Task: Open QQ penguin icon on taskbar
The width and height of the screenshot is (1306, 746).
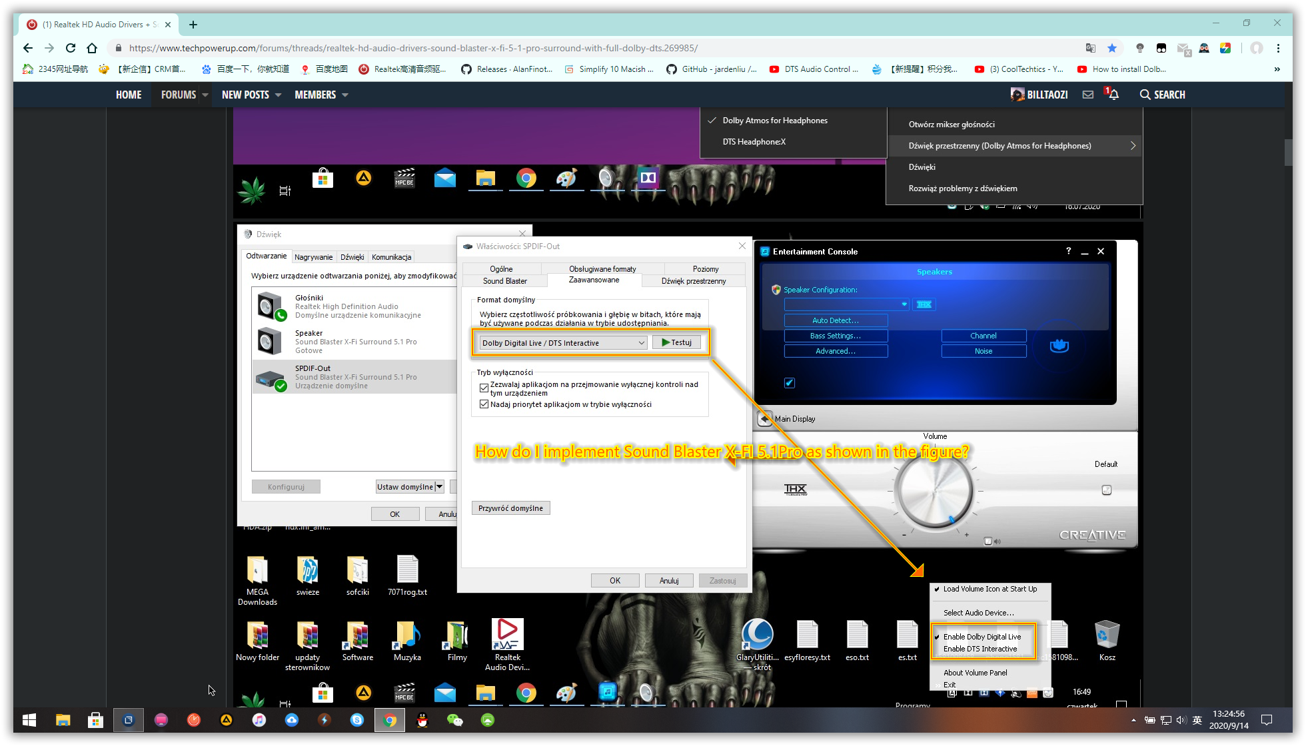Action: 422,720
